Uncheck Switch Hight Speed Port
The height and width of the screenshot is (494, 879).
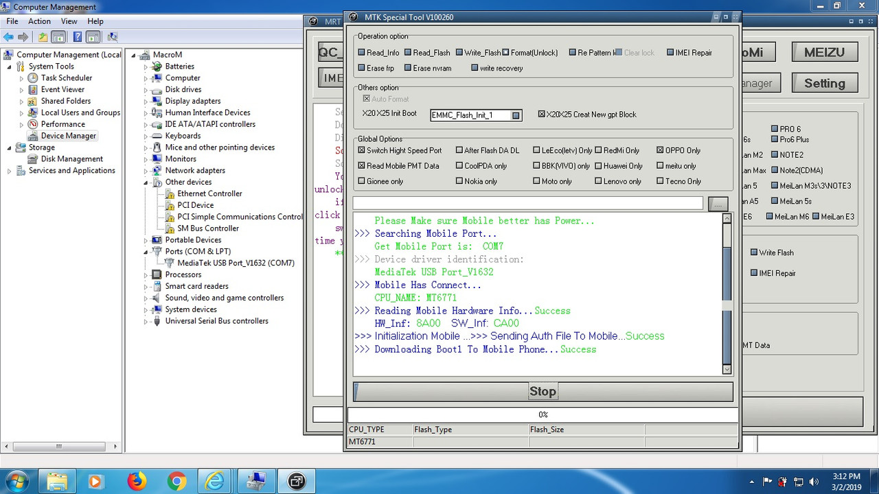tap(362, 150)
